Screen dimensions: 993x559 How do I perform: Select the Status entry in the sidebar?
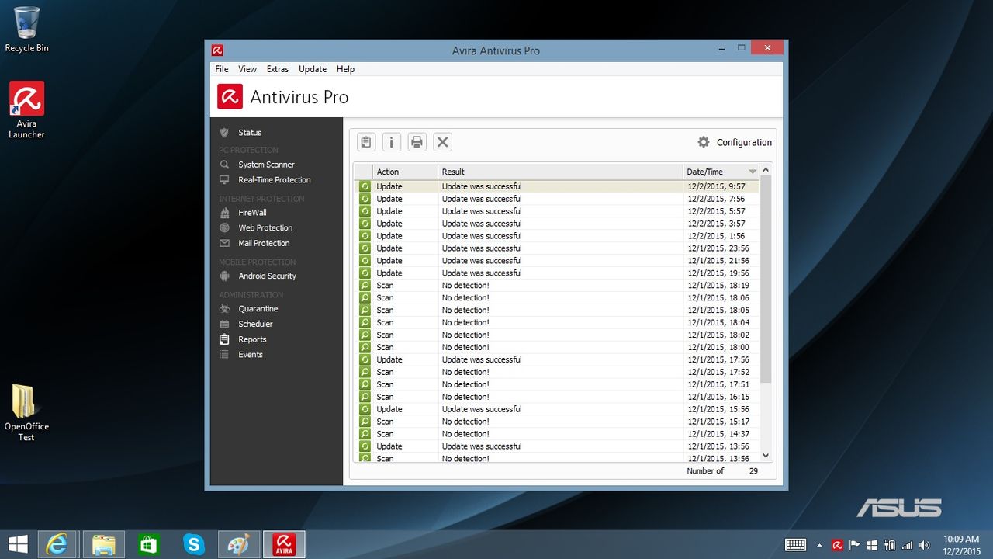(x=250, y=133)
